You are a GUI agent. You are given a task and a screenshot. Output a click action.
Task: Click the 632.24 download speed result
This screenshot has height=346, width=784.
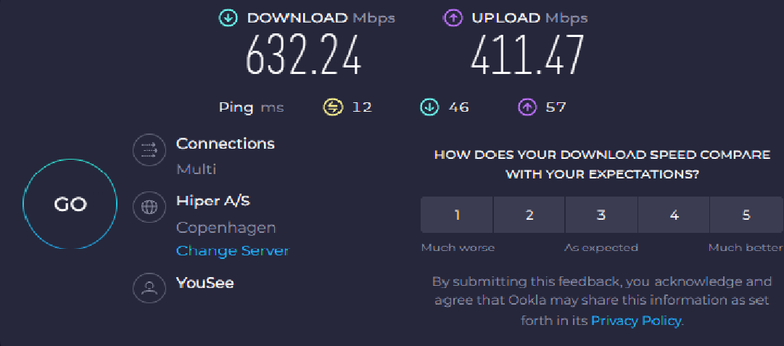(x=303, y=56)
